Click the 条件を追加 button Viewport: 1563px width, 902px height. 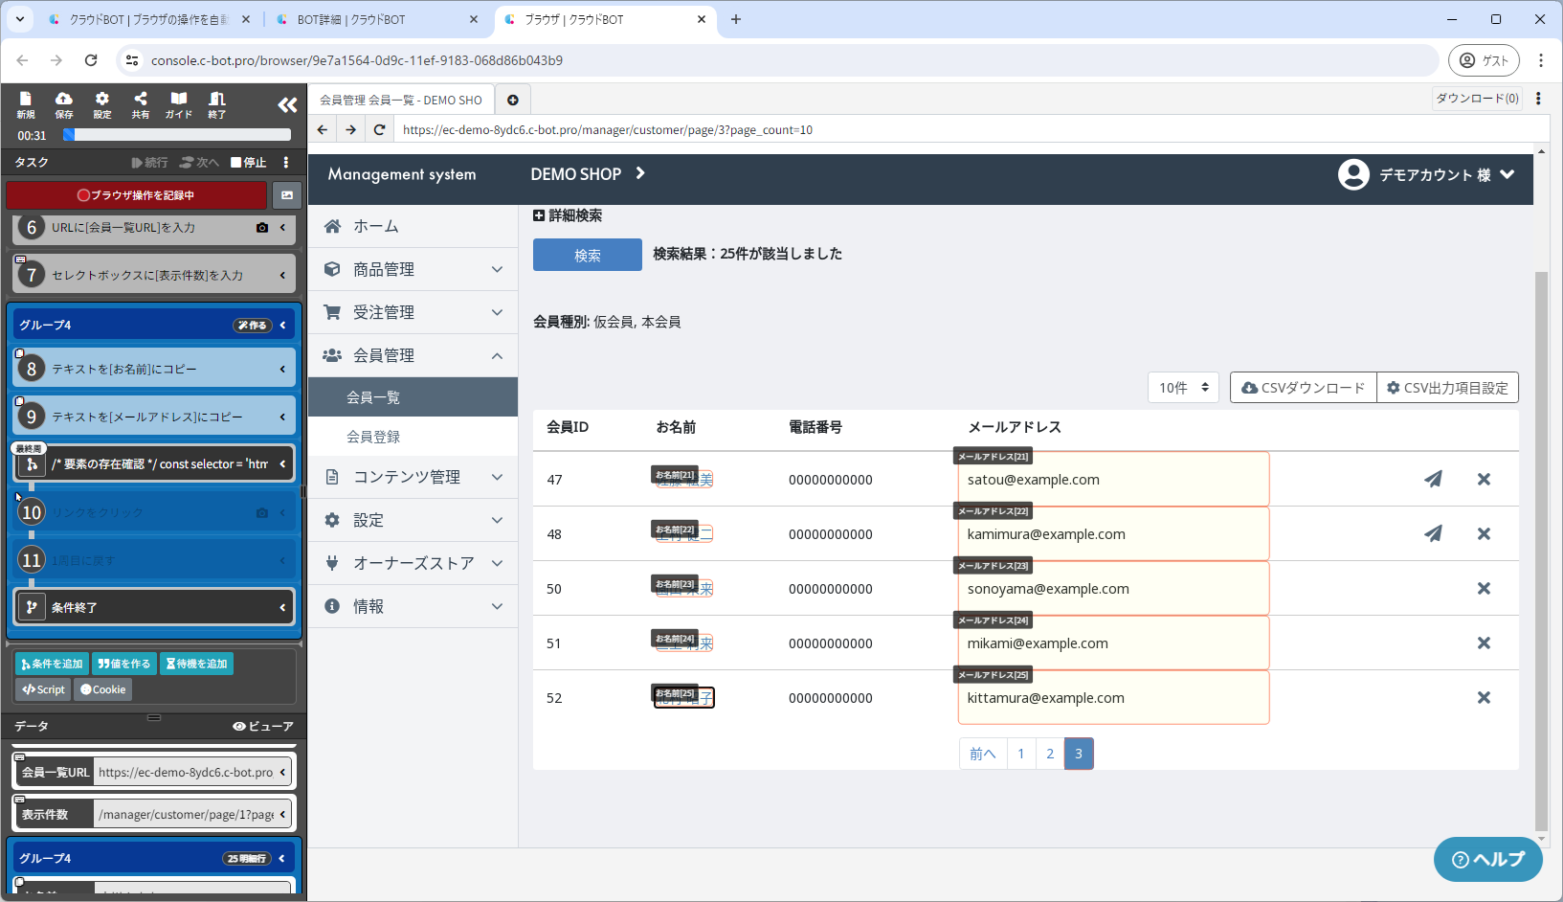point(52,664)
